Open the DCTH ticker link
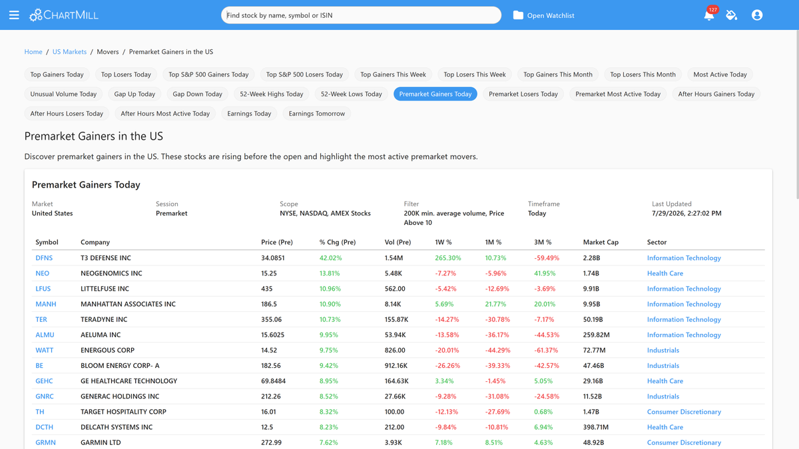The height and width of the screenshot is (449, 799). pyautogui.click(x=44, y=427)
